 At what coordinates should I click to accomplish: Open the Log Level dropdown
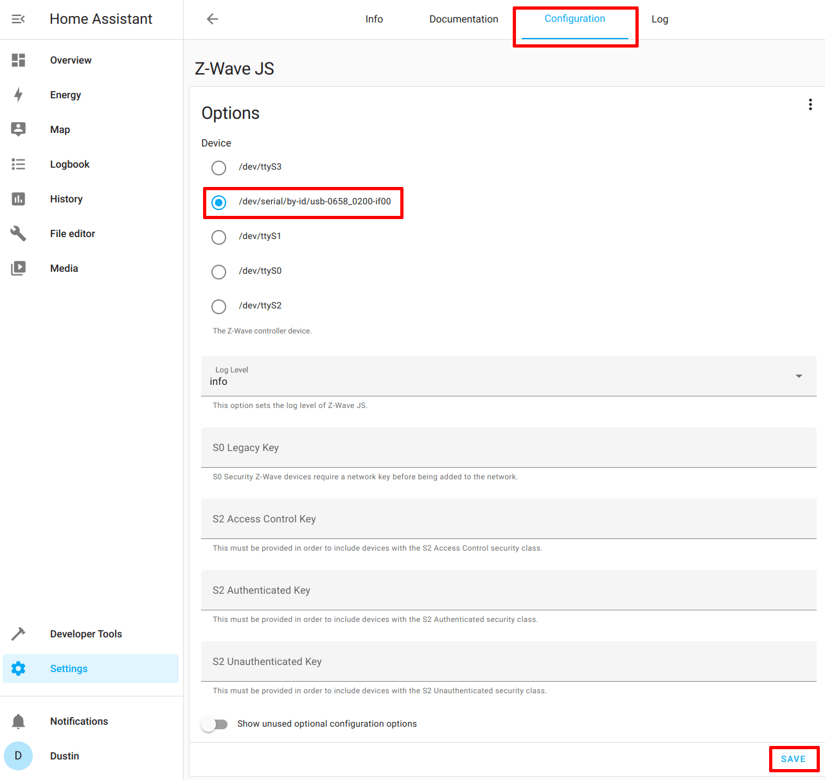(799, 376)
